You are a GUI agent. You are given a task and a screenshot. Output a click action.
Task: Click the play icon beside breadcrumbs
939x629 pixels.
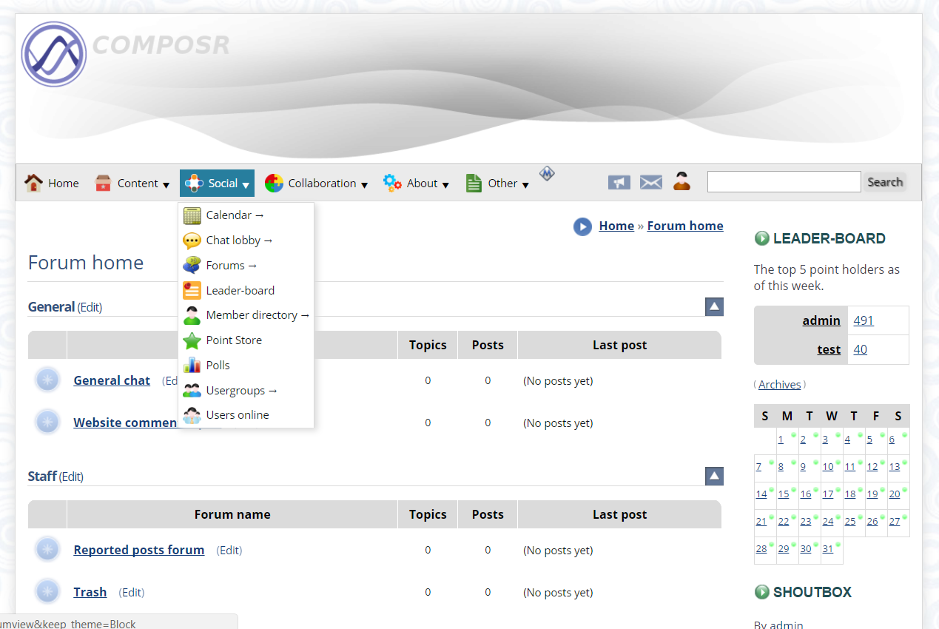tap(582, 226)
